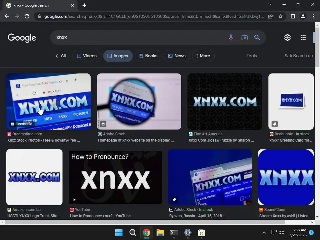
Task: Click the browser address bar URL
Action: [x=154, y=16]
